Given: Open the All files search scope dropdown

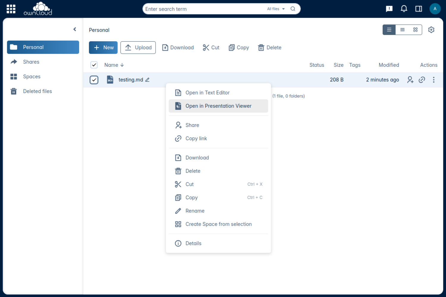Looking at the screenshot, I should click(x=276, y=9).
